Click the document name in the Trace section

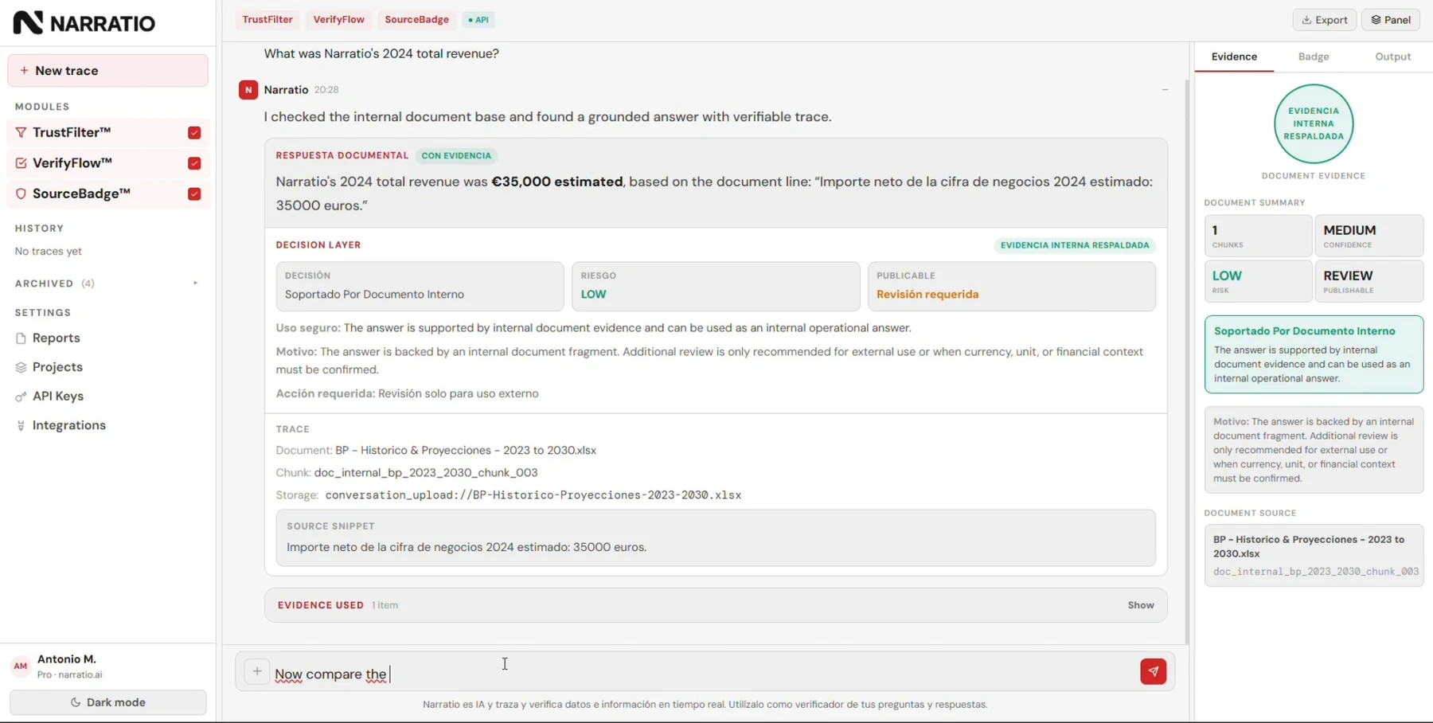466,451
